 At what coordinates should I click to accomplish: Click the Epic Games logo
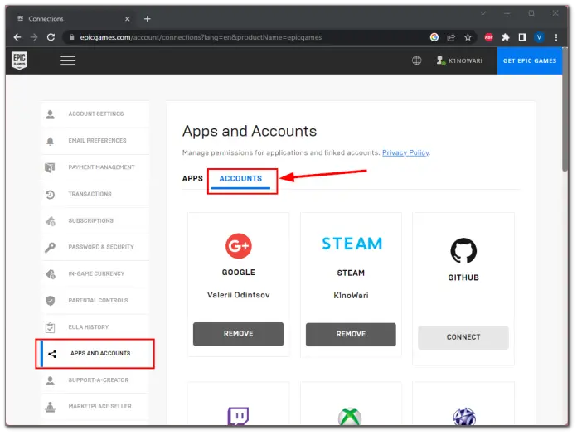click(x=20, y=60)
